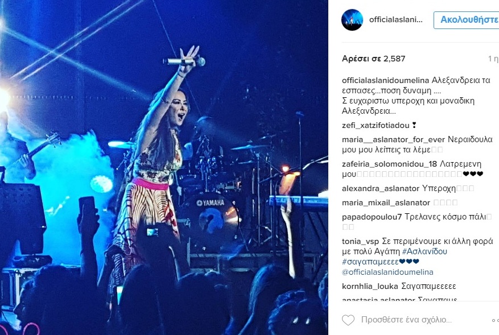
Task: Open the more options dots icon
Action: click(x=495, y=320)
